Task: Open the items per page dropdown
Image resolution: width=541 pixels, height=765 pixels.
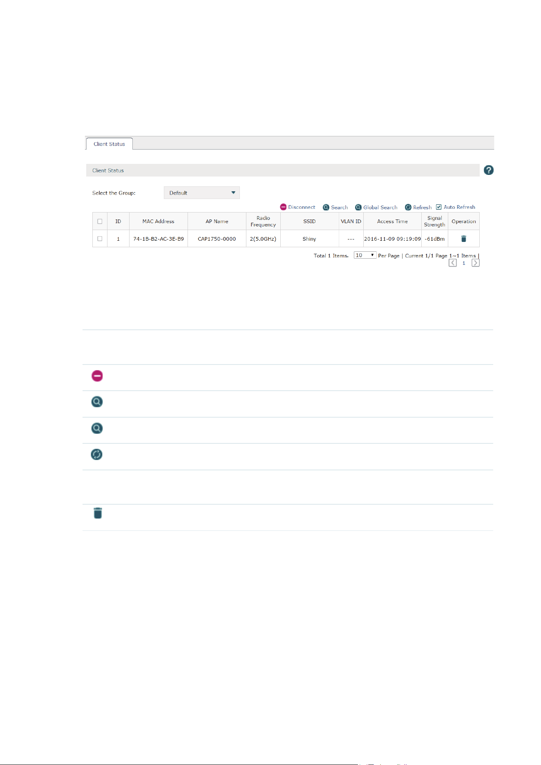Action: click(365, 255)
